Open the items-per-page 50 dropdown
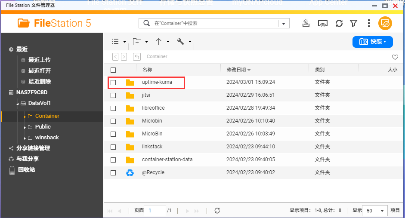Viewport: 405px width, 218px height. [x=375, y=211]
